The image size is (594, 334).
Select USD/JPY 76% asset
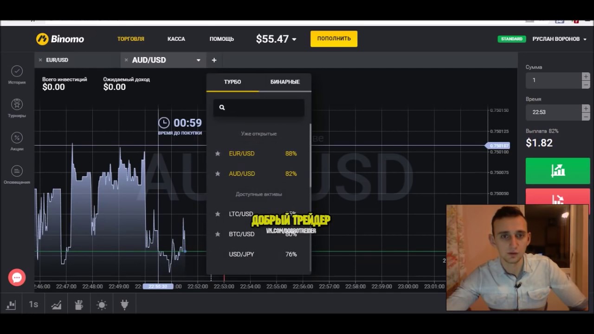(x=258, y=254)
